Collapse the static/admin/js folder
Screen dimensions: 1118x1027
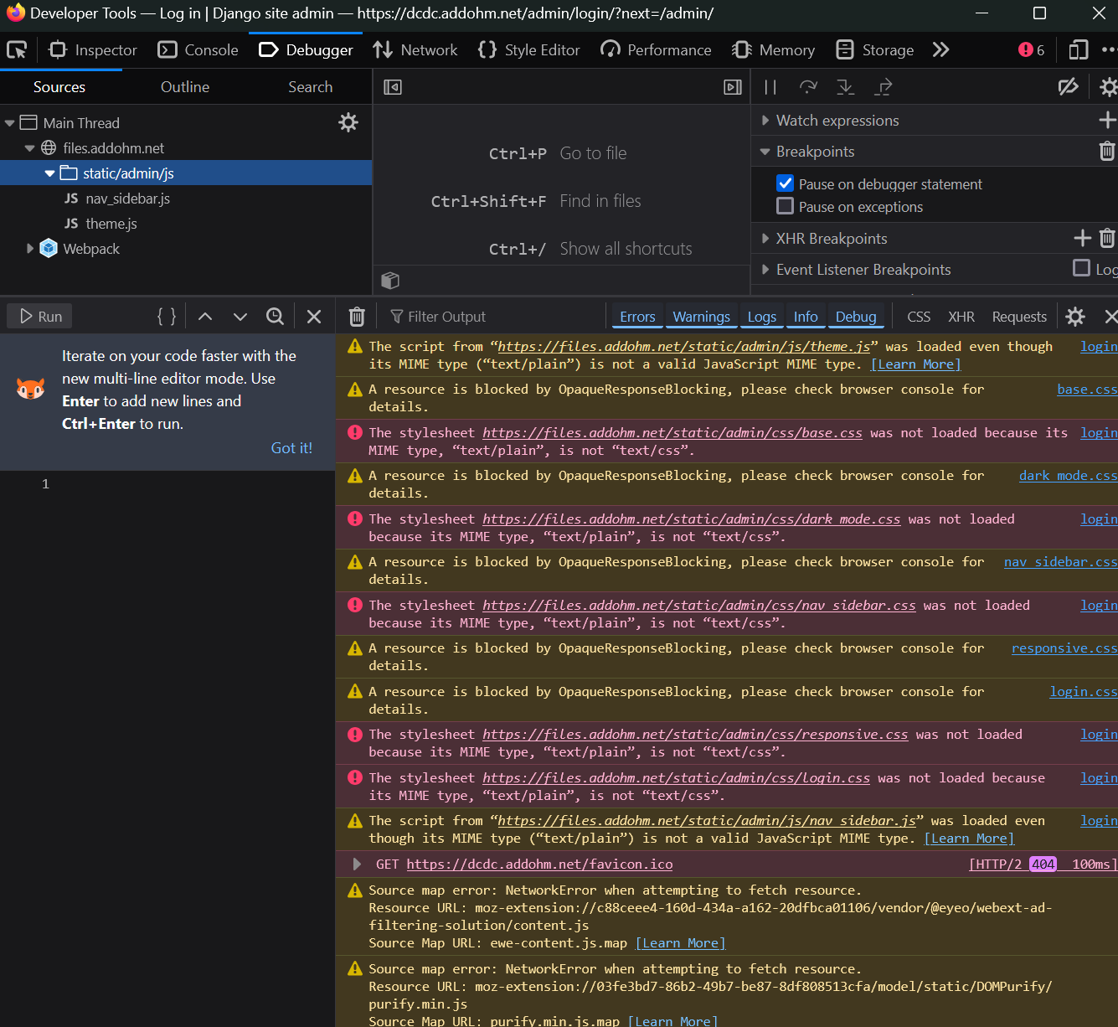[x=50, y=173]
